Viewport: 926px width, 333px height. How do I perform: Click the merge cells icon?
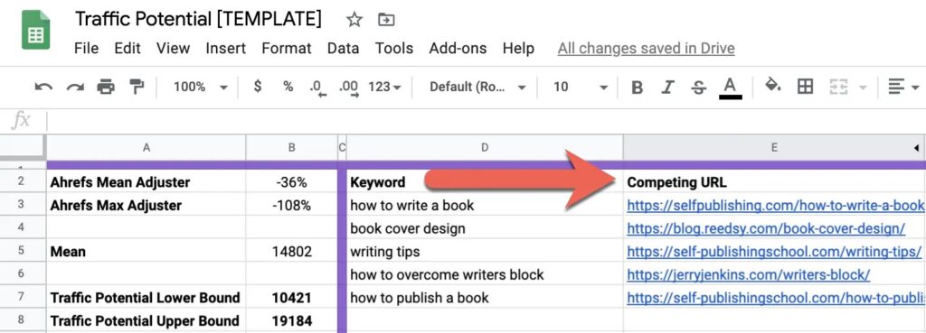[838, 88]
